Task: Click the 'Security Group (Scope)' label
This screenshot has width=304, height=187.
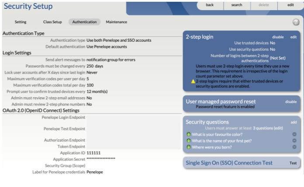Action: pyautogui.click(x=65, y=166)
